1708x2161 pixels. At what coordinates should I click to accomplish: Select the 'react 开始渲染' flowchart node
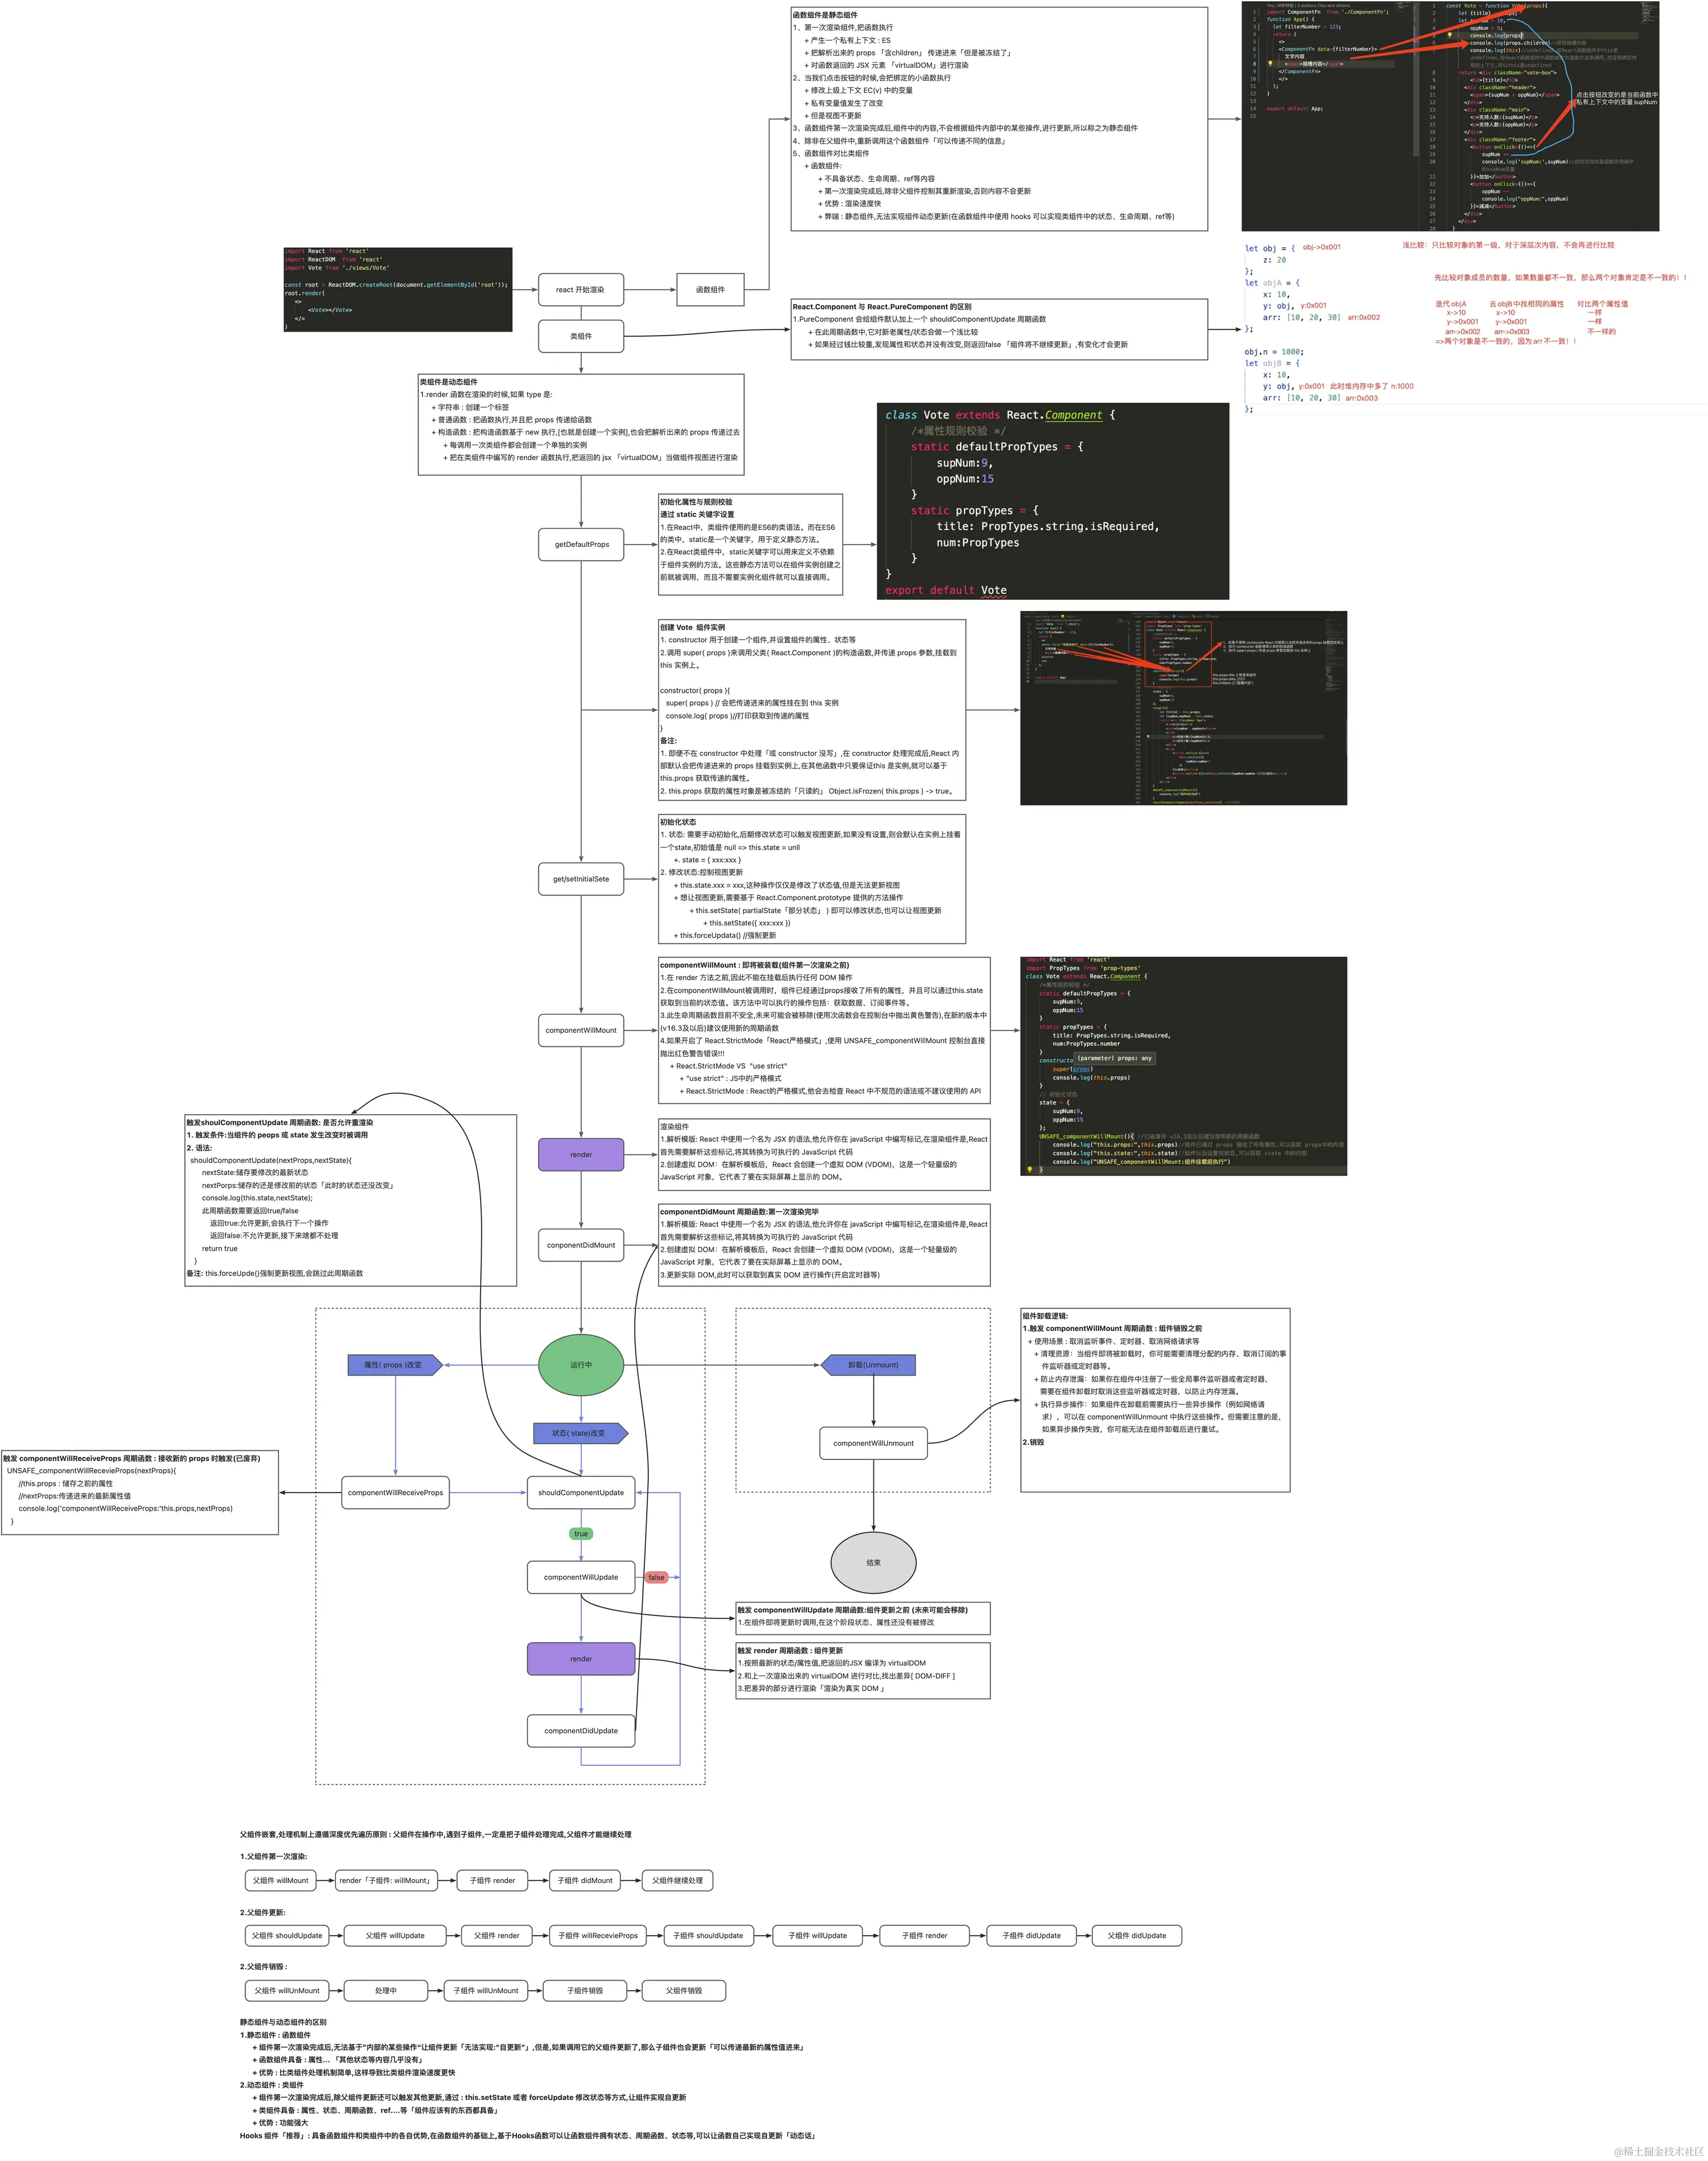pyautogui.click(x=580, y=290)
